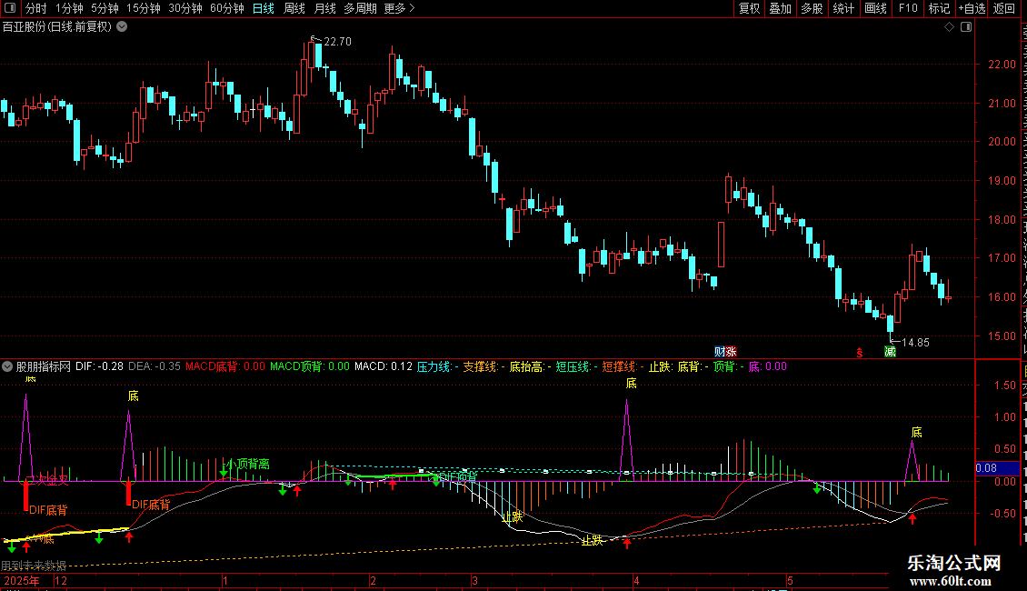Viewport: 1027px width, 591px height.
Task: Select the 60分钟 period
Action: (x=227, y=8)
